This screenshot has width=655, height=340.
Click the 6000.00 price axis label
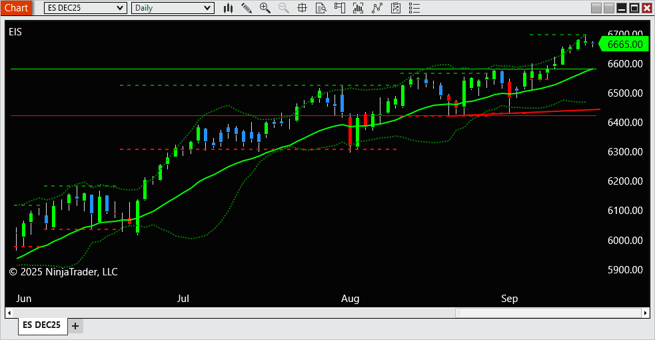click(625, 241)
